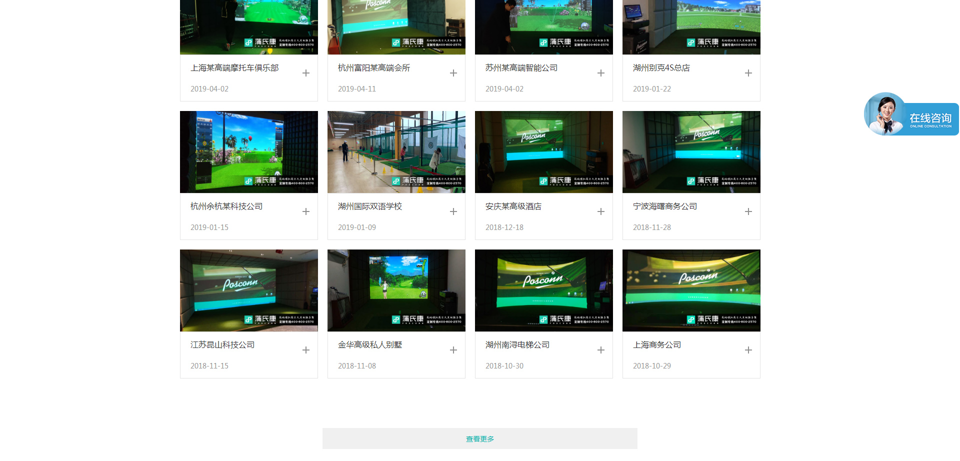This screenshot has height=461, width=960.
Task: Open the 宁波海曙商务公司 title link
Action: click(x=664, y=206)
